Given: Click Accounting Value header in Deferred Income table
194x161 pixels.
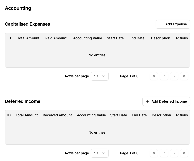Looking at the screenshot, I should (x=91, y=115).
